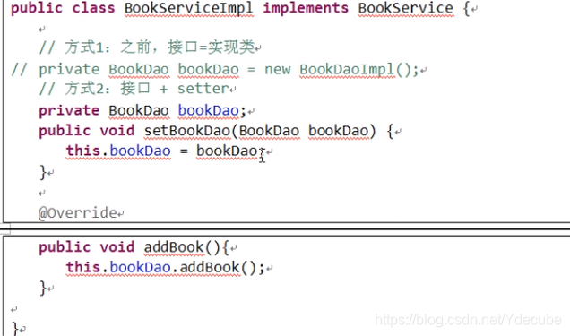Click the 'public class' keywords
This screenshot has height=336, width=570.
pos(63,8)
